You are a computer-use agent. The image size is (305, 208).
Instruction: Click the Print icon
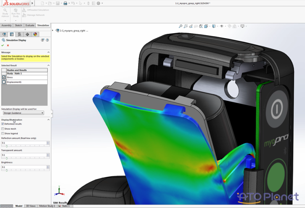[65, 3]
